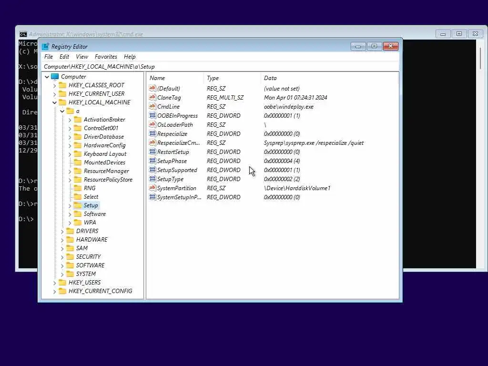This screenshot has width=488, height=366.
Task: Click the HKEY_CLASSES_ROOT folder icon
Action: pos(62,85)
